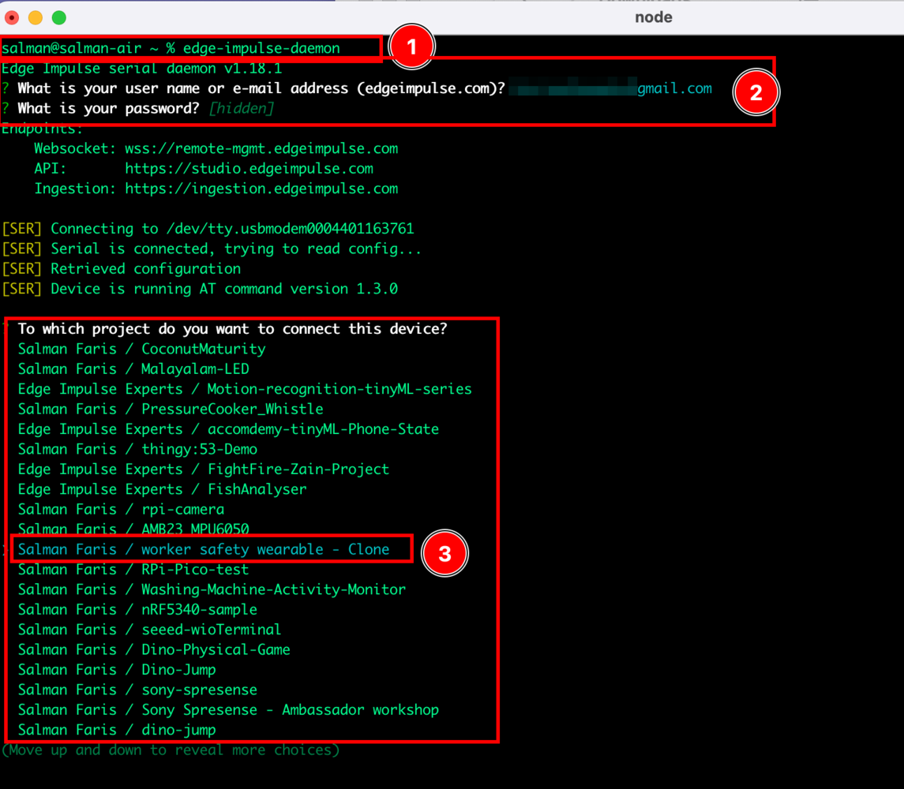
Task: Click the [hidden] password field text
Action: click(241, 108)
